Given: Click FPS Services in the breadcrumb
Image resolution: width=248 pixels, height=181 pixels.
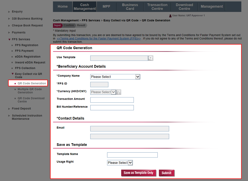Looking at the screenshot, I should click(x=91, y=20).
